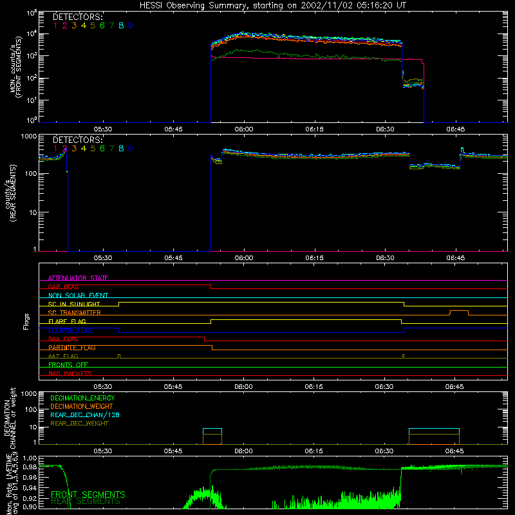Image resolution: width=515 pixels, height=515 pixels.
Task: Select detector 1 in front segments legend
Action: (x=55, y=26)
